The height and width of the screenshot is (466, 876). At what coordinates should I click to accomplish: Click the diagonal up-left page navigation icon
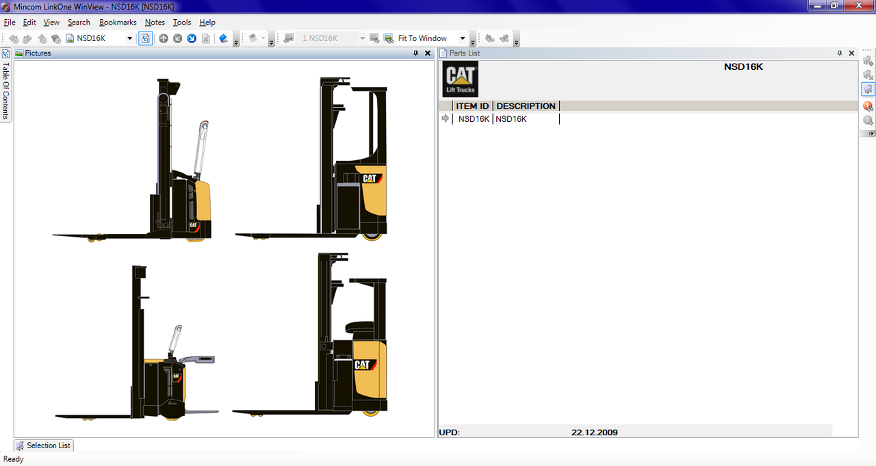[x=178, y=38]
